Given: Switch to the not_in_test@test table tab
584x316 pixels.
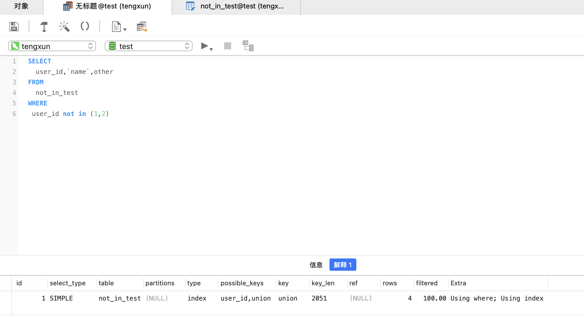Looking at the screenshot, I should 236,6.
